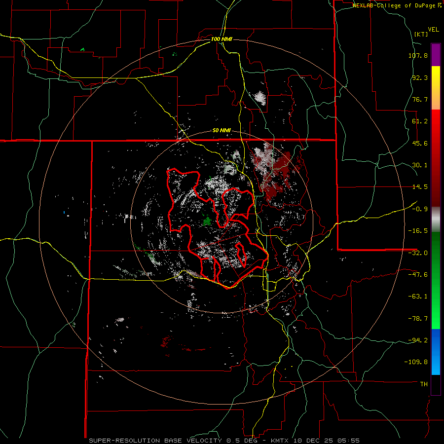Image resolution: width=444 pixels, height=444 pixels.
Task: Click the green inbound velocity patch near radar center
Action: tap(207, 220)
